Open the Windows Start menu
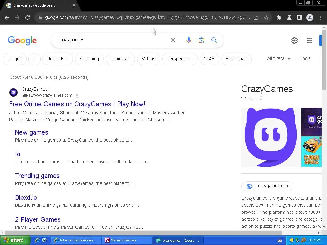Image resolution: width=327 pixels, height=245 pixels. [x=15, y=241]
